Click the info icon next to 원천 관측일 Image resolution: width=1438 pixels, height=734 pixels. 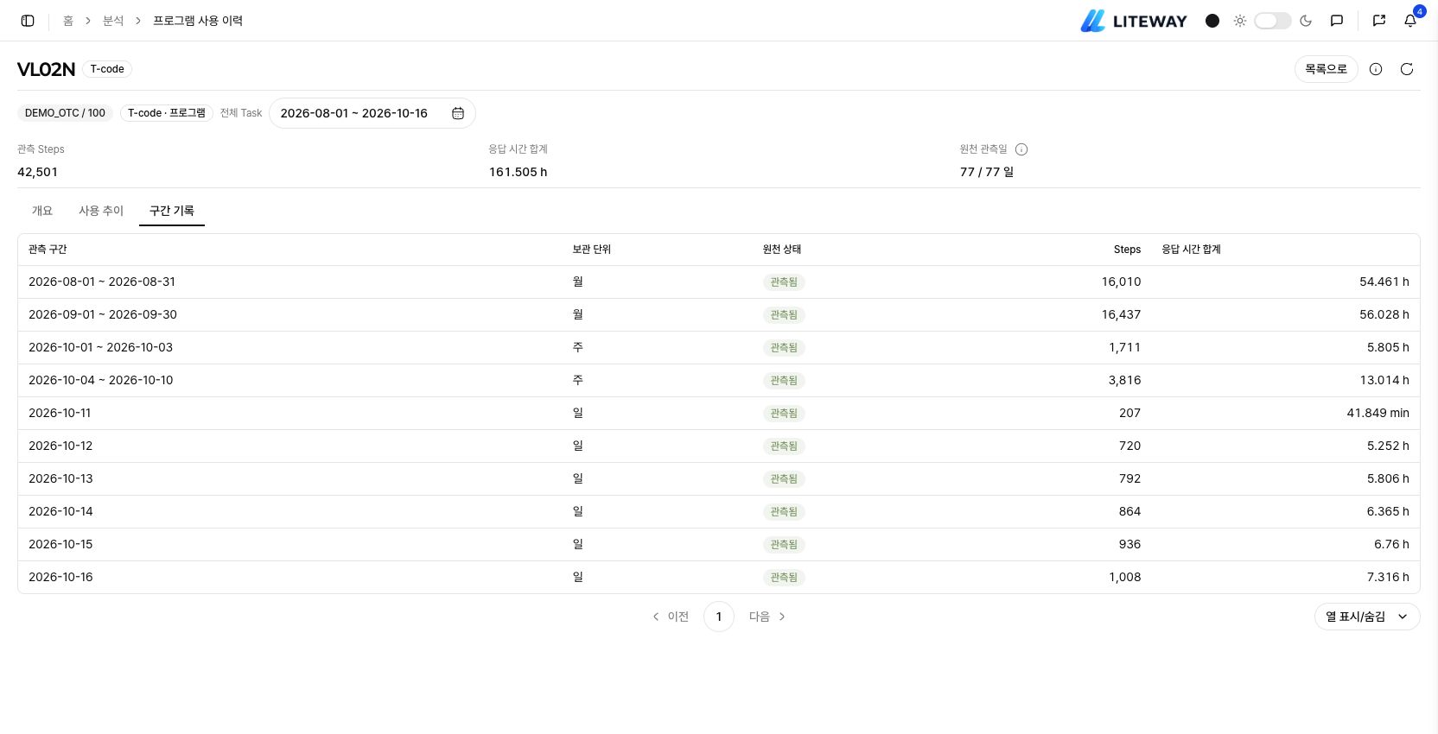[1021, 149]
